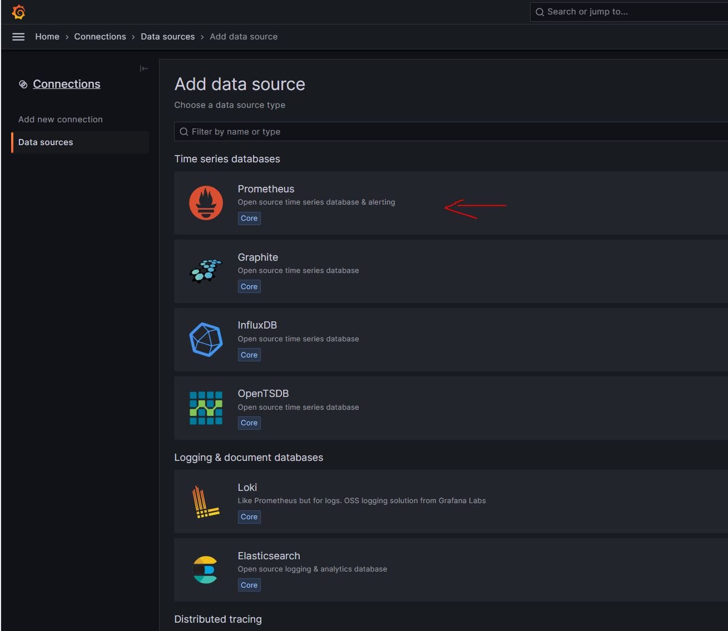Click the Core badge under Loki
This screenshot has height=631, width=728.
coord(249,517)
